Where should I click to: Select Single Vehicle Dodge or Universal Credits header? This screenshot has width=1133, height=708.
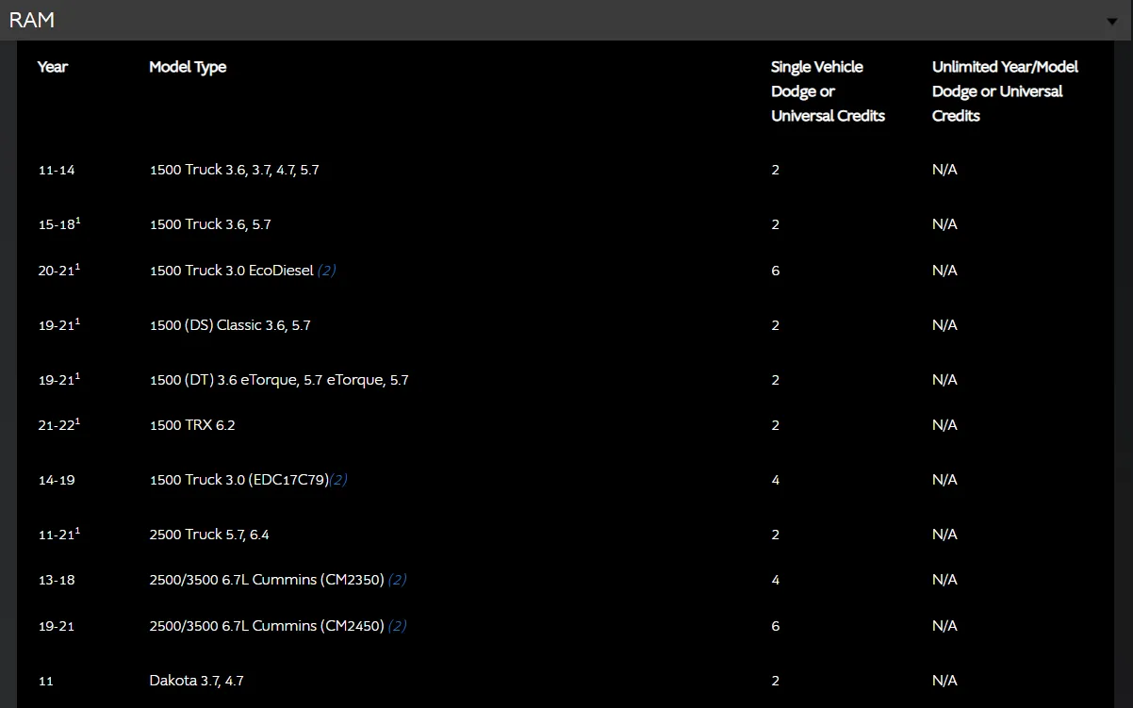coord(828,91)
